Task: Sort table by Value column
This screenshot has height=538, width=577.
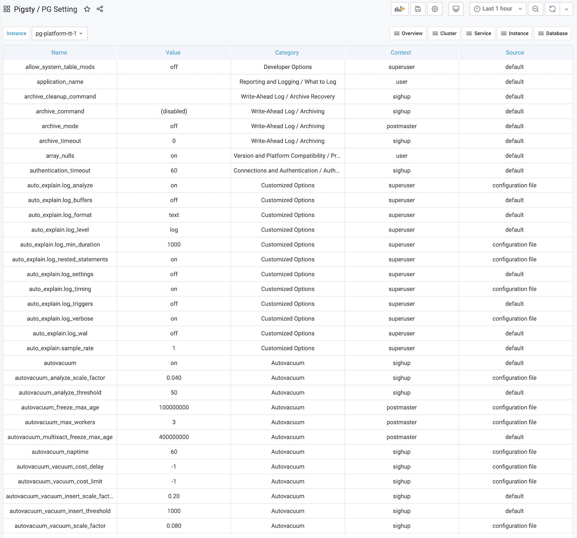Action: 173,53
